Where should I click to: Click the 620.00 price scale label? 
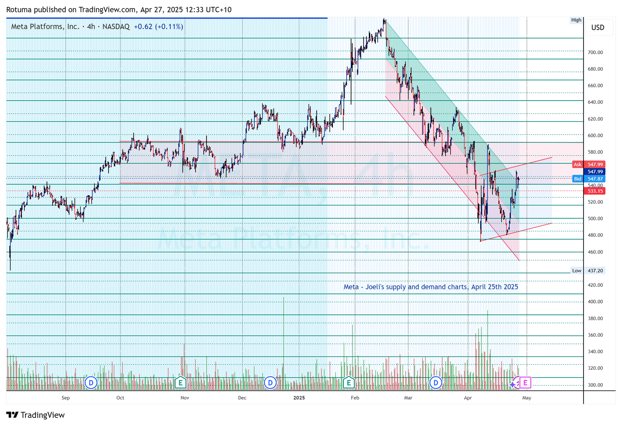(595, 119)
